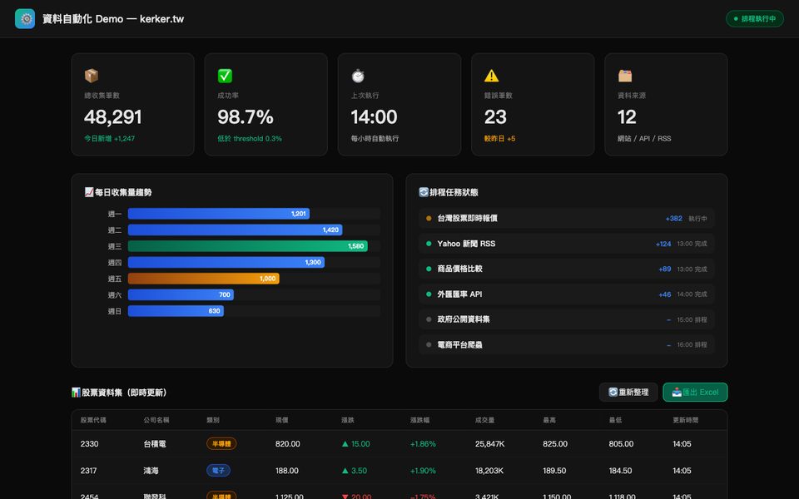The image size is (799, 499).
Task: Click the gray status dot for 政府公開資料集
Action: click(429, 319)
